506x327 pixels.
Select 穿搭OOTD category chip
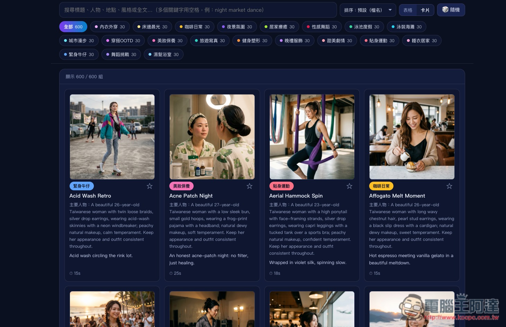click(x=123, y=41)
